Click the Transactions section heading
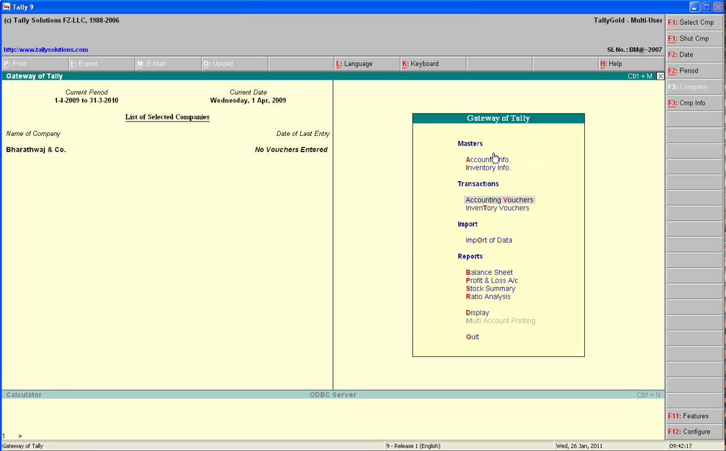Screen dimensions: 726x451 tap(478, 184)
